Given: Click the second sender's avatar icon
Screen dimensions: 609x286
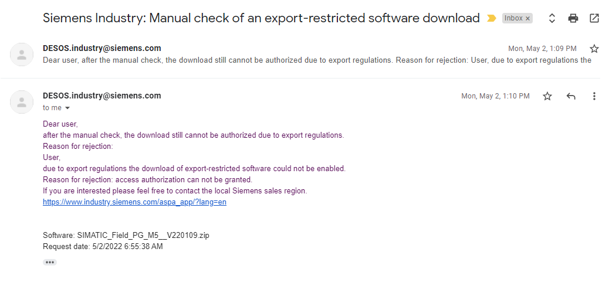Looking at the screenshot, I should (22, 102).
